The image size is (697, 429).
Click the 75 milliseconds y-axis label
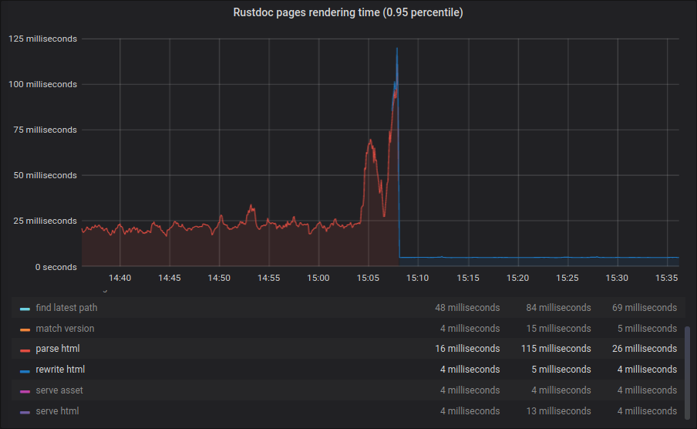tap(45, 130)
